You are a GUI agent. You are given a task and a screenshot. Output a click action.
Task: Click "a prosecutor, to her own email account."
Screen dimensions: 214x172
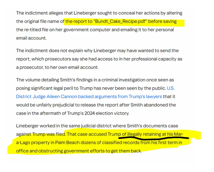tap(57, 67)
